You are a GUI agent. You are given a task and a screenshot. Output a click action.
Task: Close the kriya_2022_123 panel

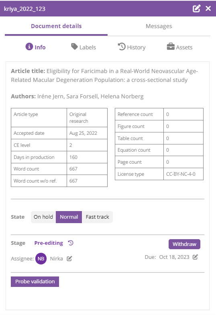(x=208, y=8)
